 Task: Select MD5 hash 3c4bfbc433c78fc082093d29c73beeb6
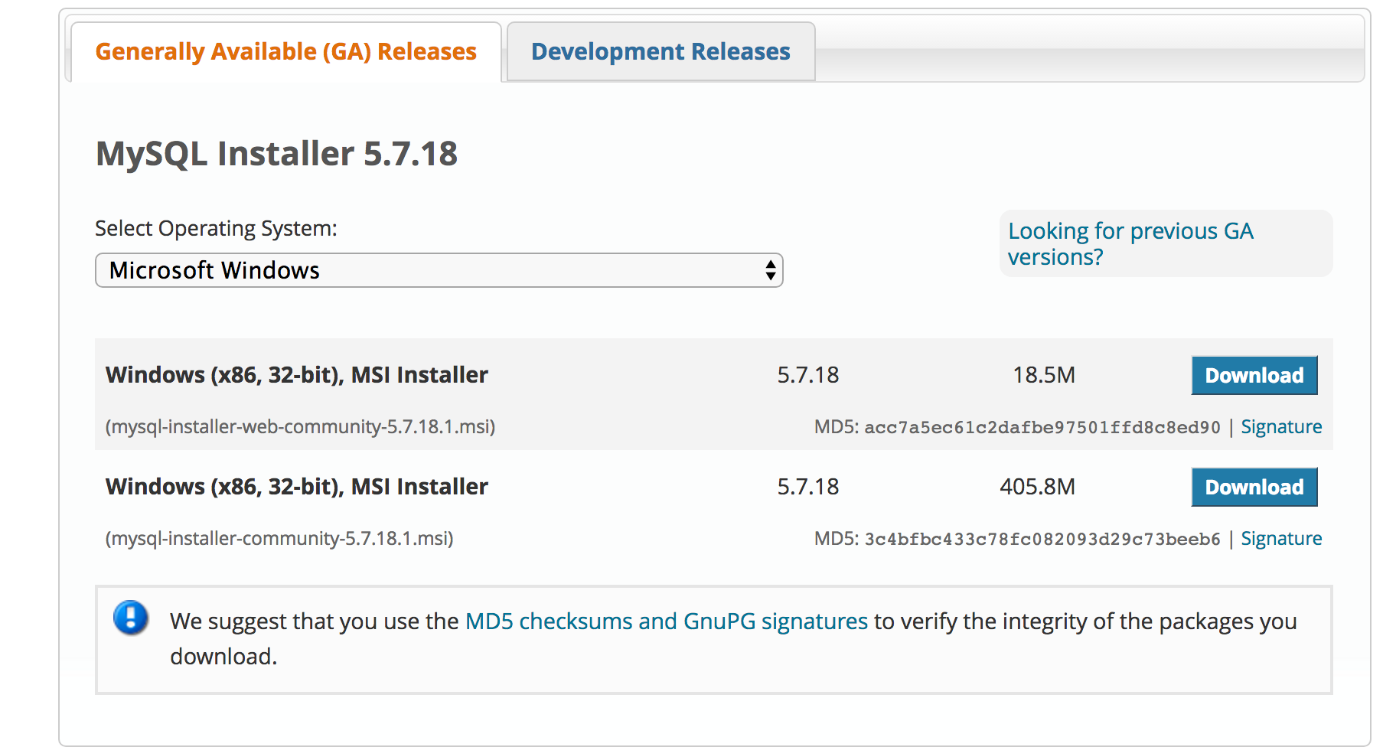[x=1042, y=539]
